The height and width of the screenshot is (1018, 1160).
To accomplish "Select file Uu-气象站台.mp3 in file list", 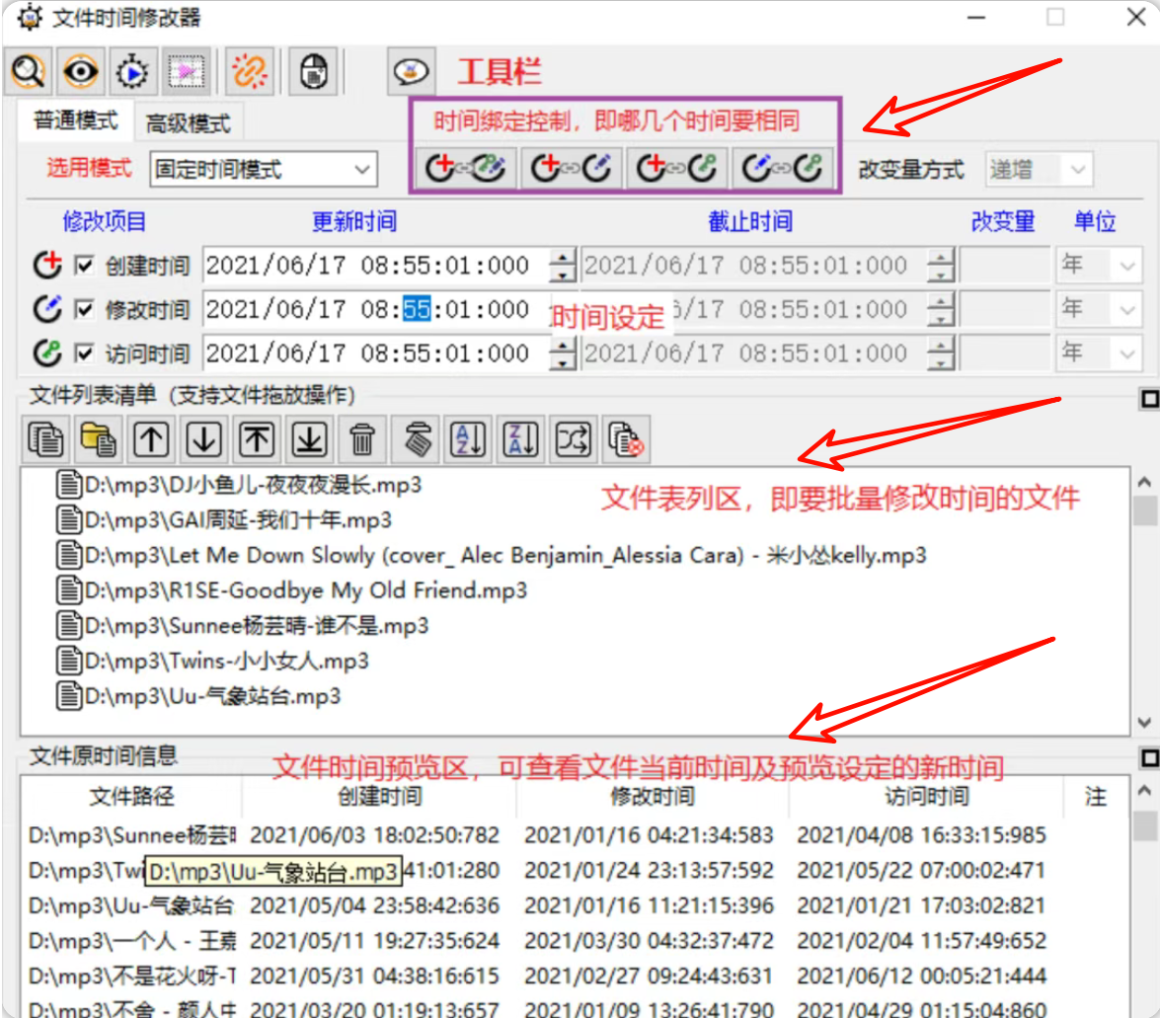I will tap(198, 695).
